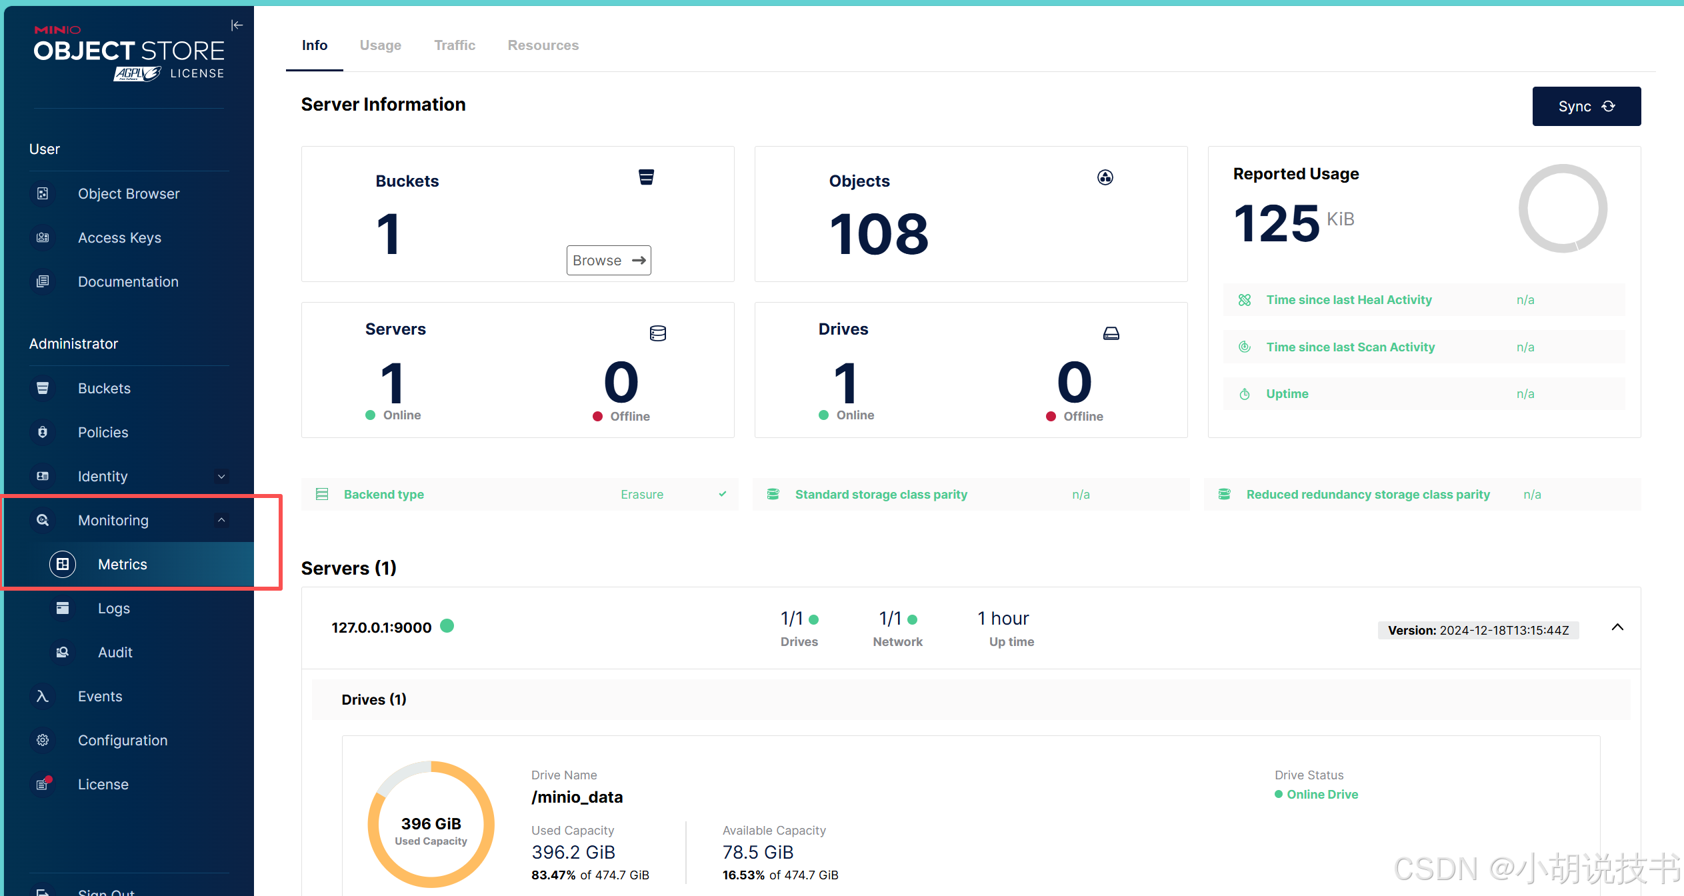Image resolution: width=1684 pixels, height=896 pixels.
Task: Click the Policies shield icon
Action: coord(43,432)
